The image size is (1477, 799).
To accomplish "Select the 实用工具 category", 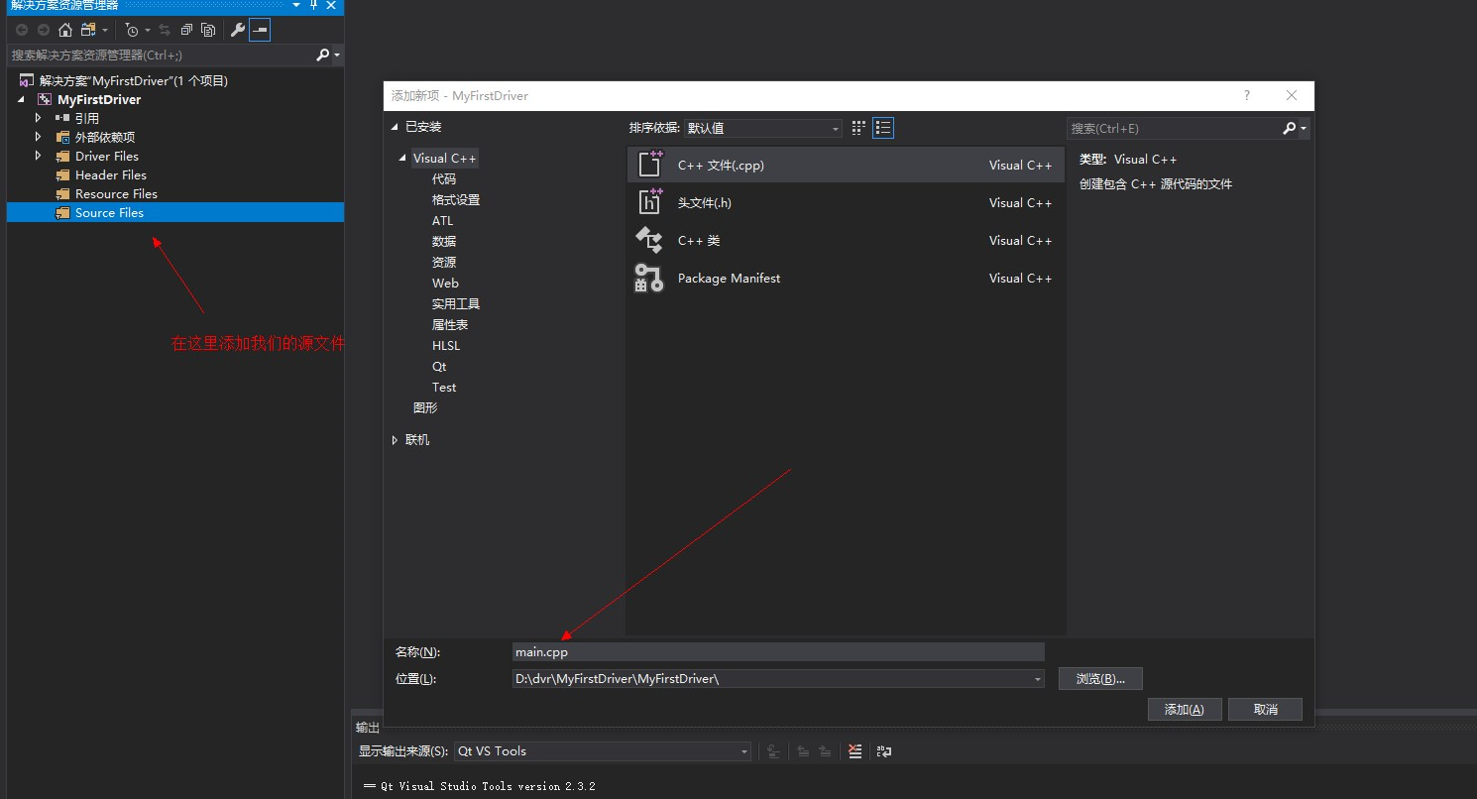I will (x=456, y=303).
